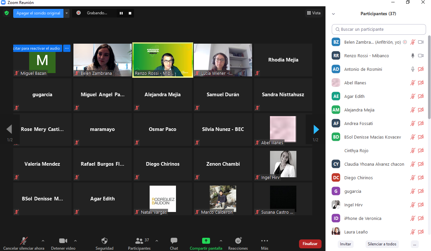Click the Buscar un participante search field
431x251 pixels.
(x=379, y=29)
